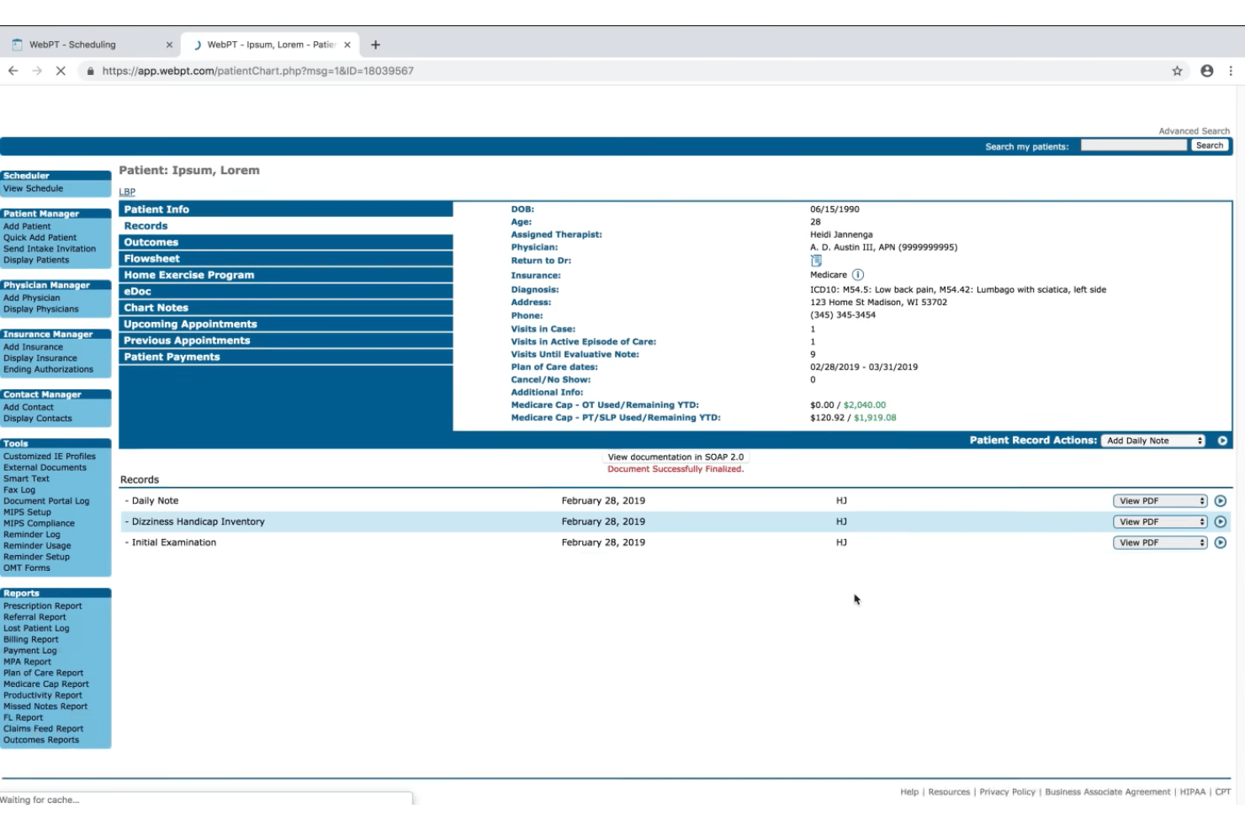Click Add Physician in sidebar
Image resolution: width=1245 pixels, height=830 pixels.
tap(31, 299)
